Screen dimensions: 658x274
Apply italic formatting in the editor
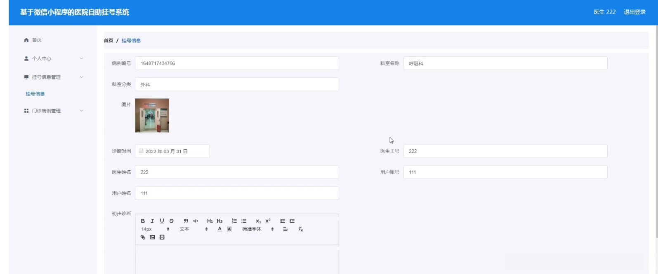pyautogui.click(x=152, y=221)
